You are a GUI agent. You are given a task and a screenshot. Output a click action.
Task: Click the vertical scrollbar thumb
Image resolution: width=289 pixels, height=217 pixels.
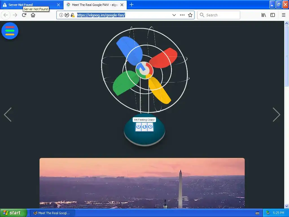tap(286, 56)
